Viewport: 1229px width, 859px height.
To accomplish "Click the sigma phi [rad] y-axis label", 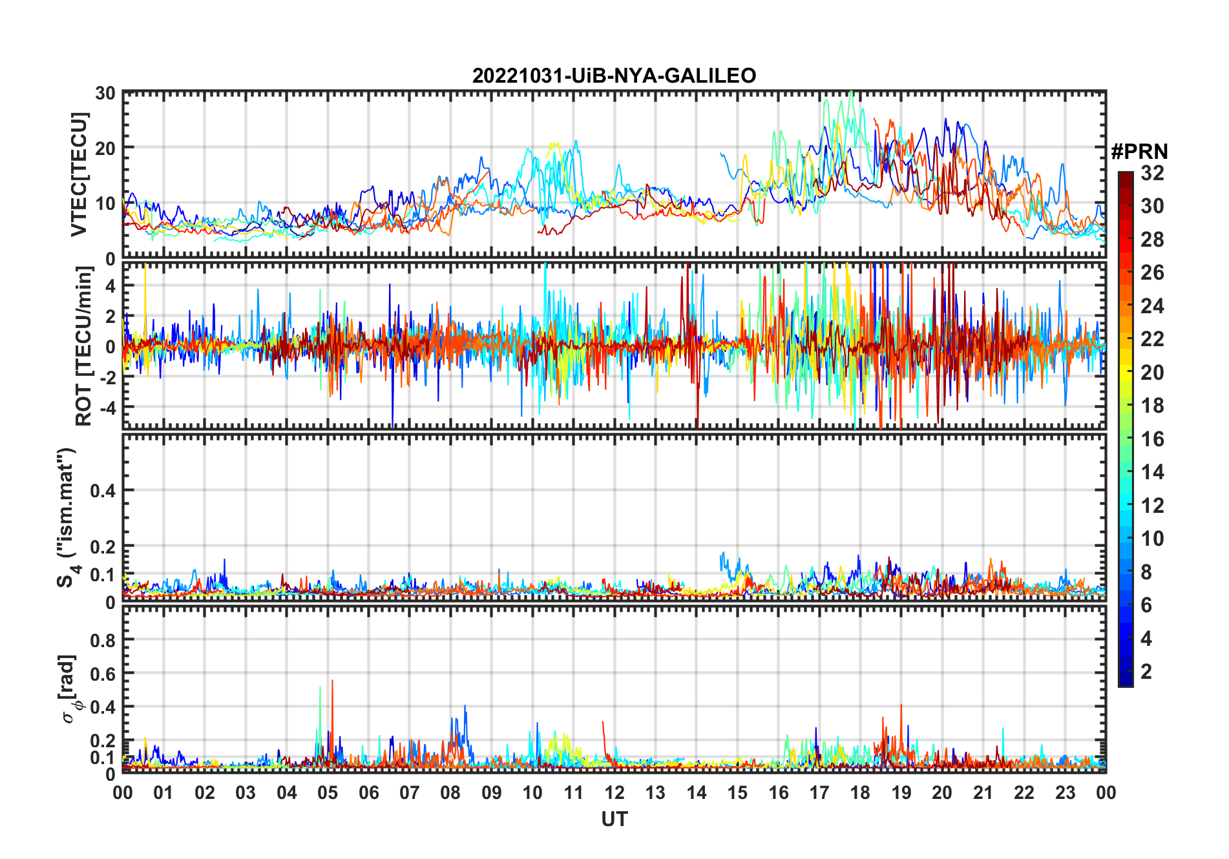I will tap(71, 688).
